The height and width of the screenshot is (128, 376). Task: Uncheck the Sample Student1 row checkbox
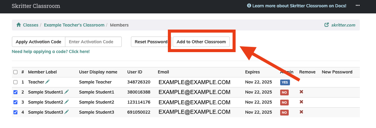click(x=16, y=92)
